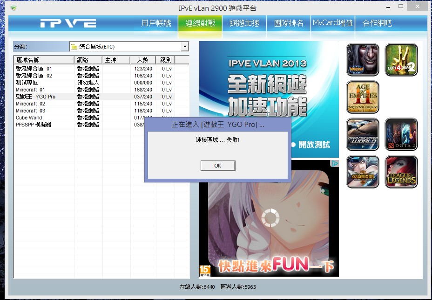
Task: Click the 168/240 player count cell
Action: coord(143,90)
